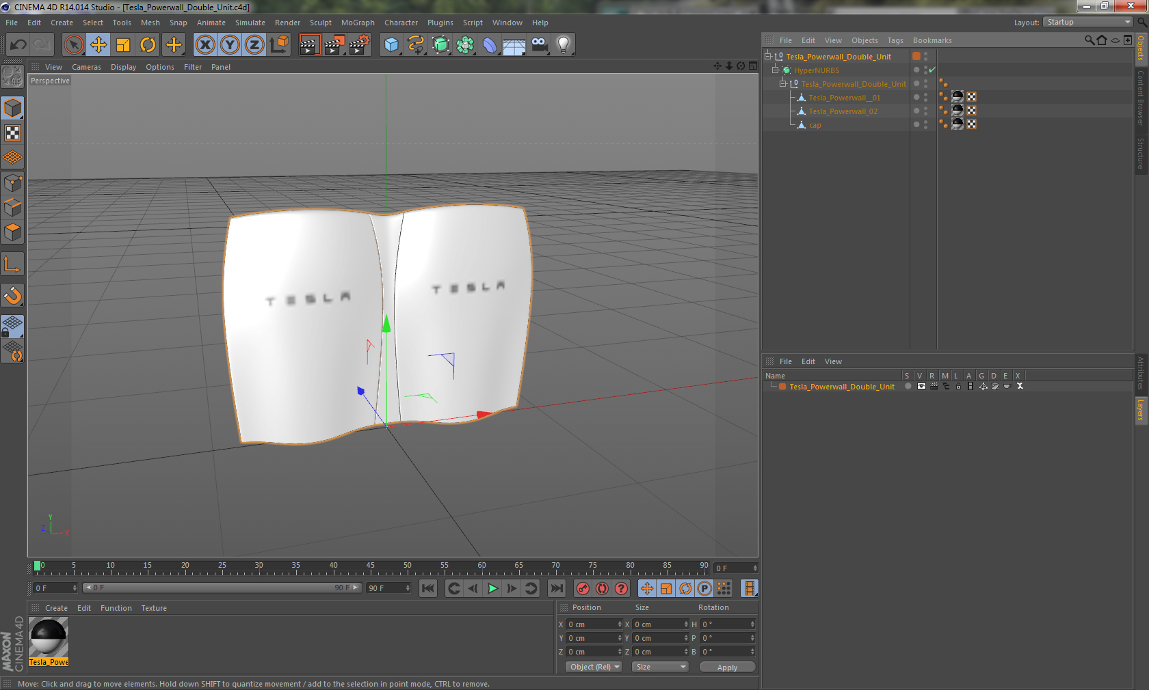The height and width of the screenshot is (690, 1149).
Task: Activate the Scale tool
Action: pos(123,45)
